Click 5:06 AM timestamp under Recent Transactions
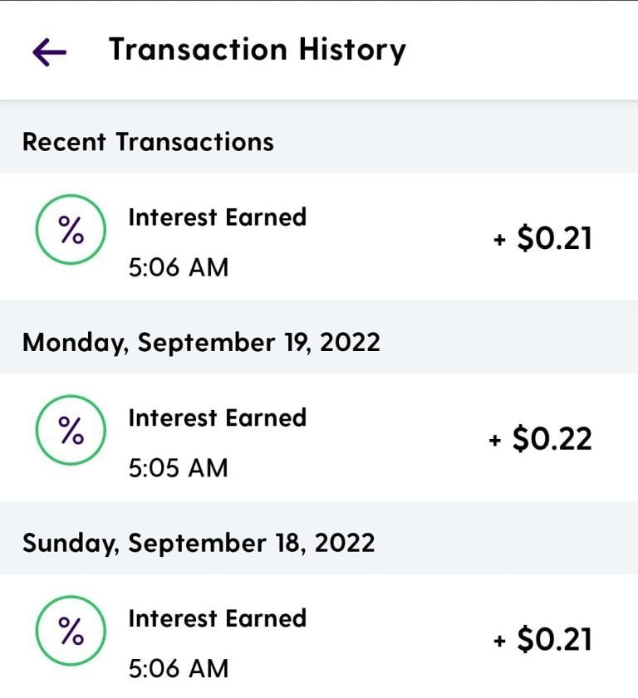 point(179,267)
